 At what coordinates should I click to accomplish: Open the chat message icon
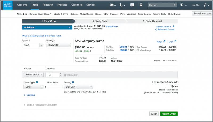132,5
